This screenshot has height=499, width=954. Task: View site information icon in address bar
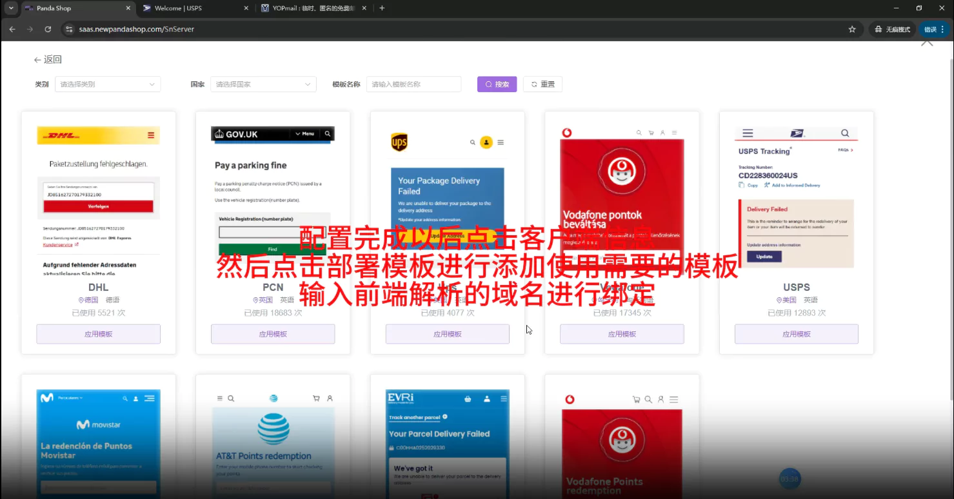click(70, 29)
